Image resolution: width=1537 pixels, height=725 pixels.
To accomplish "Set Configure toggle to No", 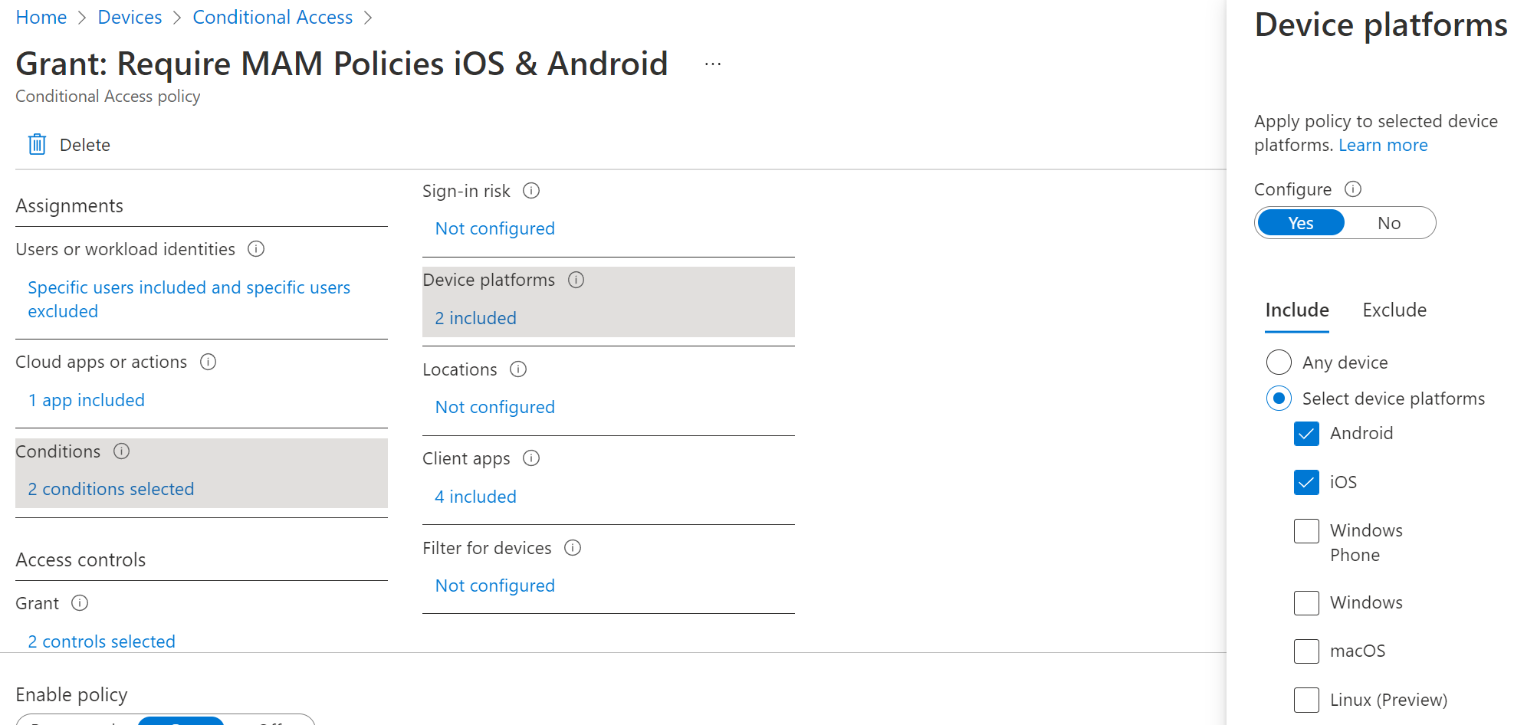I will pos(1388,223).
